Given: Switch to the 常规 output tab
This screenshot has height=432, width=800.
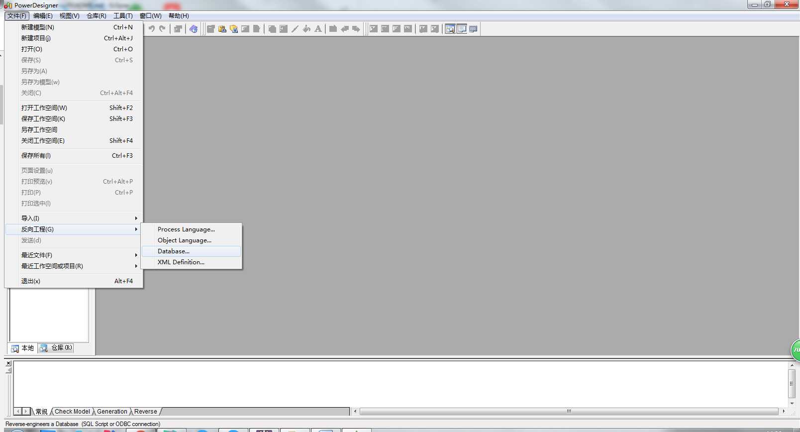Looking at the screenshot, I should tap(41, 412).
